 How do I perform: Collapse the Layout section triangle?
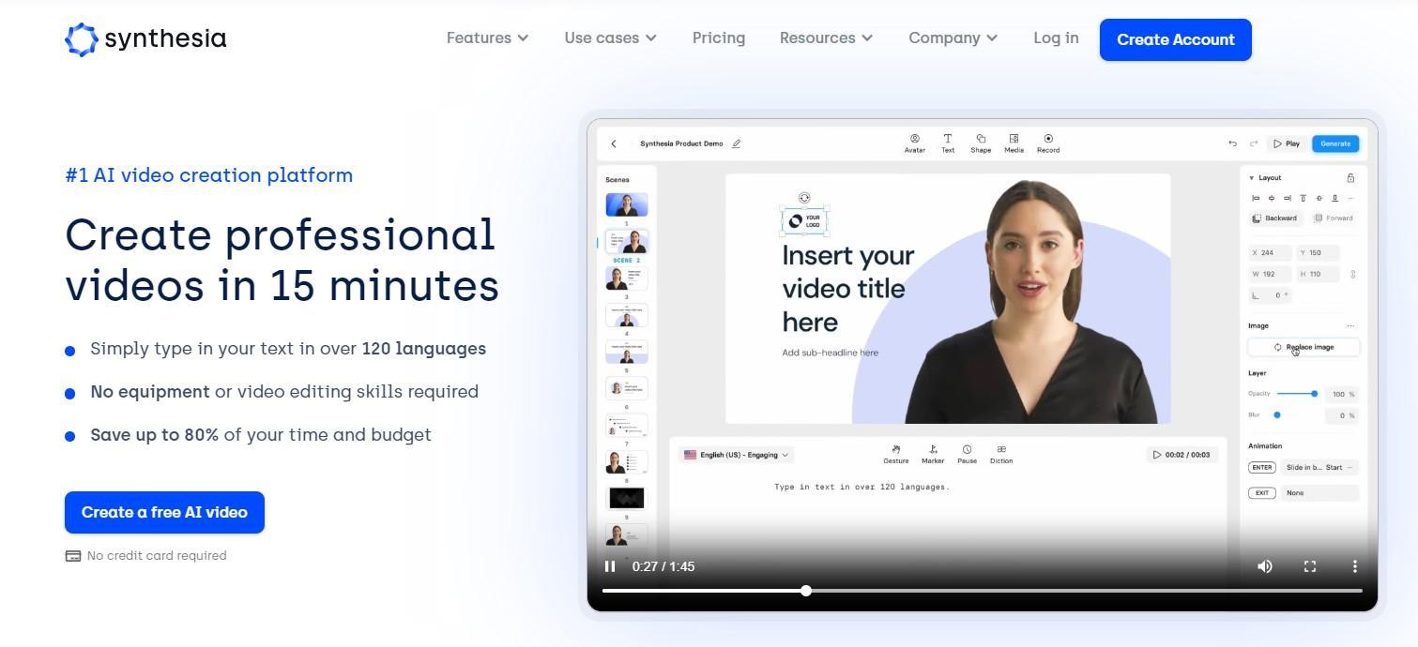(1252, 177)
